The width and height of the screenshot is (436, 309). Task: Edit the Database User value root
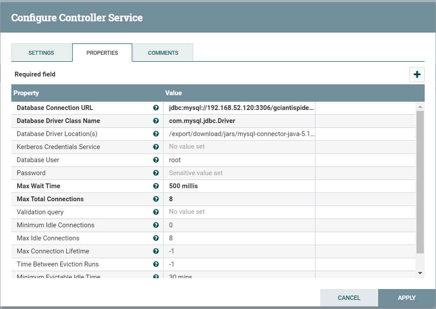(239, 160)
